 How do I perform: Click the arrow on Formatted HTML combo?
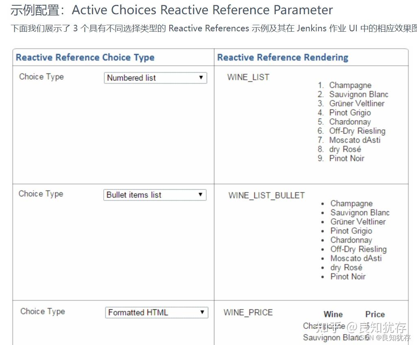[x=202, y=312]
